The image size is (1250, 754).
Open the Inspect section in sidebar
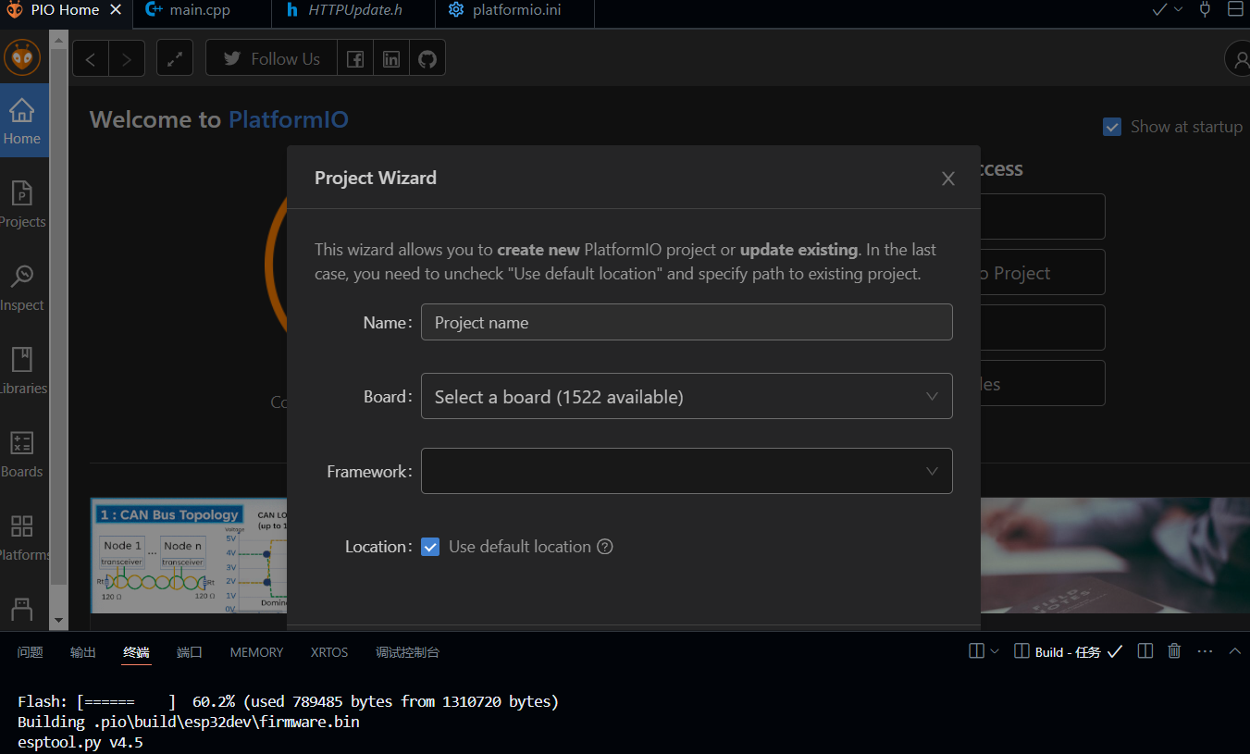click(23, 287)
